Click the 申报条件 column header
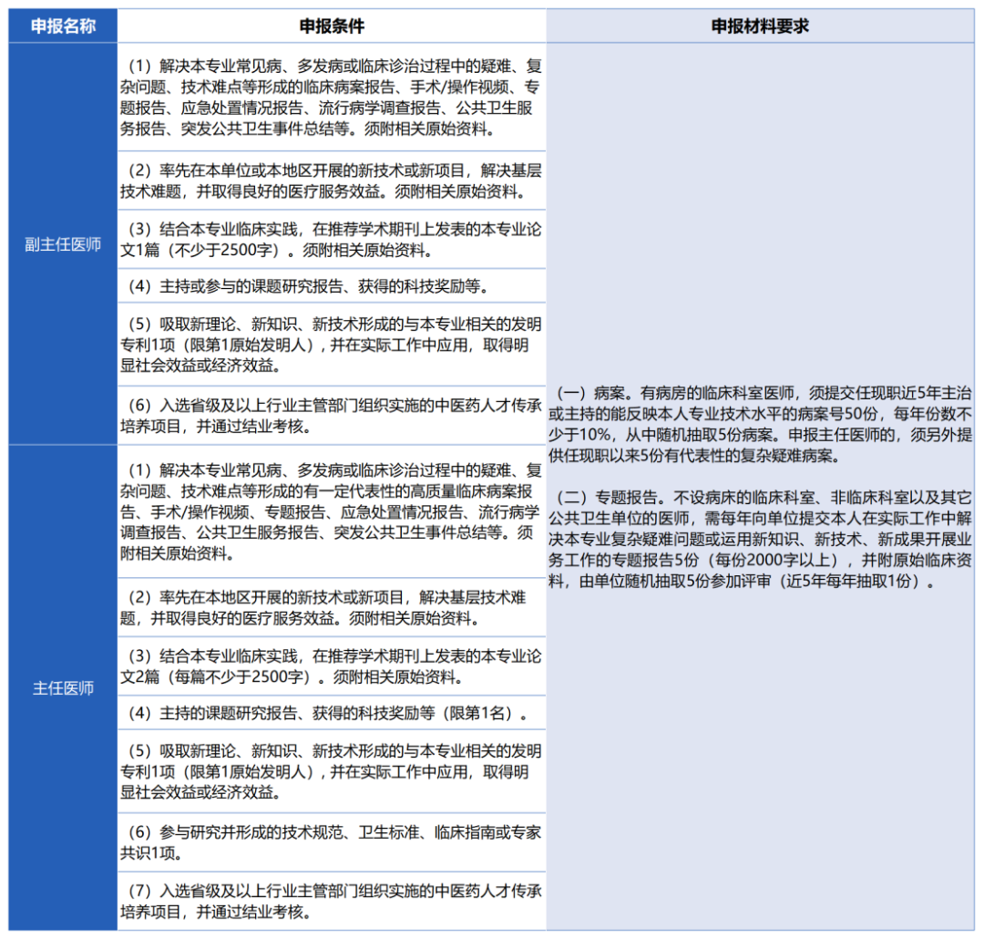 point(332,26)
